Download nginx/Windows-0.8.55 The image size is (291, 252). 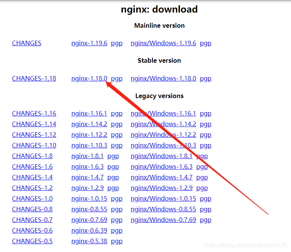163,209
